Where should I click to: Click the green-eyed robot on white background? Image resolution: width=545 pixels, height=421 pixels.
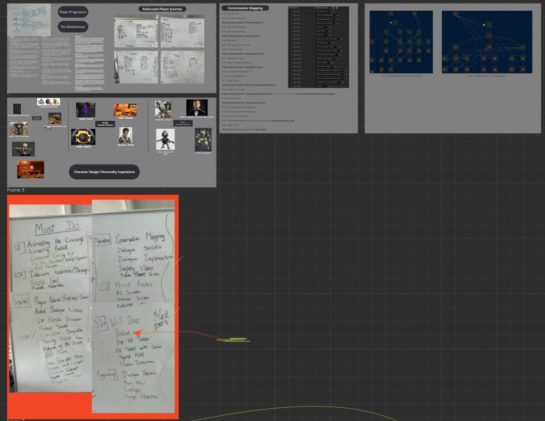[x=165, y=139]
